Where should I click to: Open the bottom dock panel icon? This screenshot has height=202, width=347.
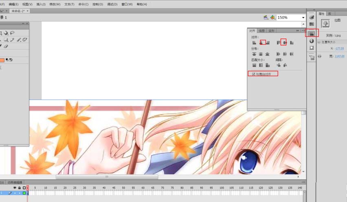pyautogui.click(x=312, y=58)
